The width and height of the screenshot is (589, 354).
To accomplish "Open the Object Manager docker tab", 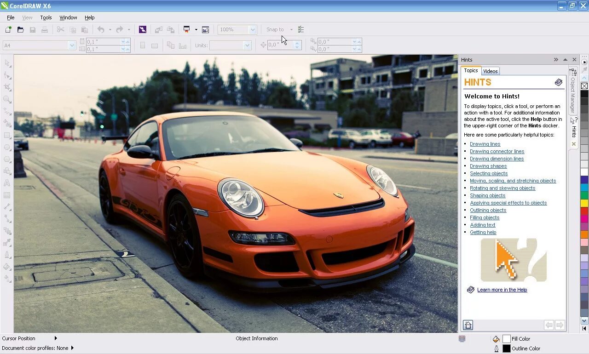I will (573, 91).
